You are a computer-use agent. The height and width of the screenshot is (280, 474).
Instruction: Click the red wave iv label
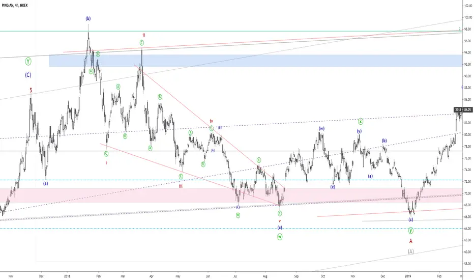click(211, 121)
